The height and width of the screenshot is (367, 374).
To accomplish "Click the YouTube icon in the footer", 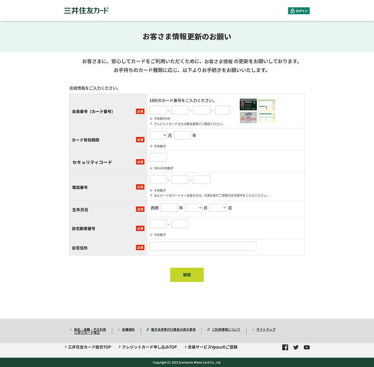I will pyautogui.click(x=307, y=347).
